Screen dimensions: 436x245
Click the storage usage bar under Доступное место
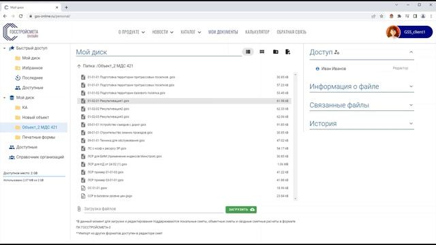click(34, 176)
